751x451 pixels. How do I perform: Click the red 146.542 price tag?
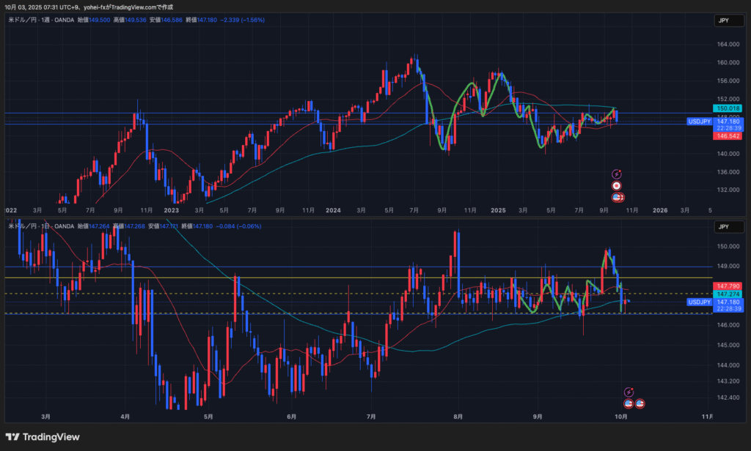[728, 136]
